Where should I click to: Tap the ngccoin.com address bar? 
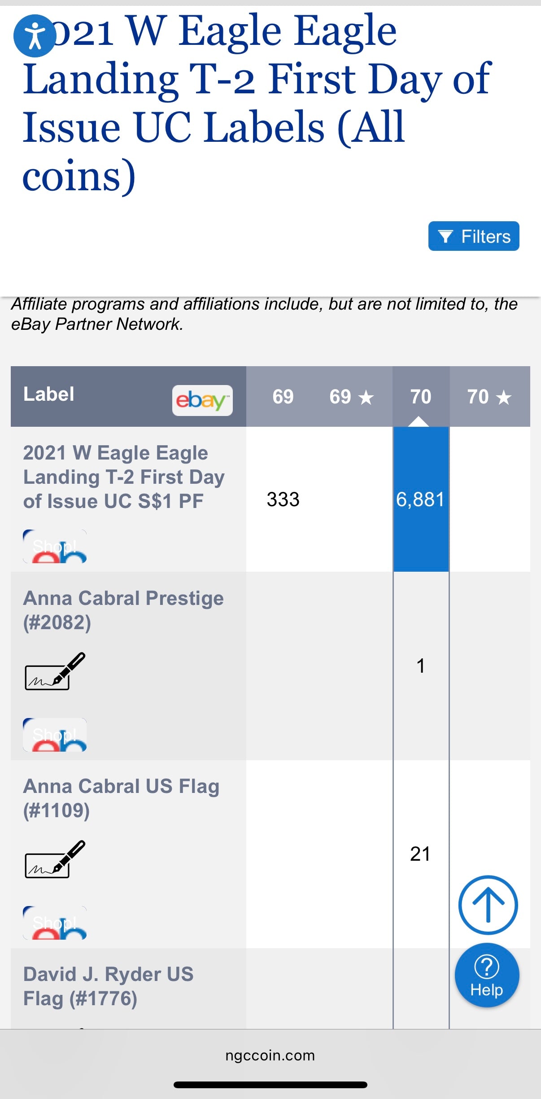click(x=270, y=1055)
